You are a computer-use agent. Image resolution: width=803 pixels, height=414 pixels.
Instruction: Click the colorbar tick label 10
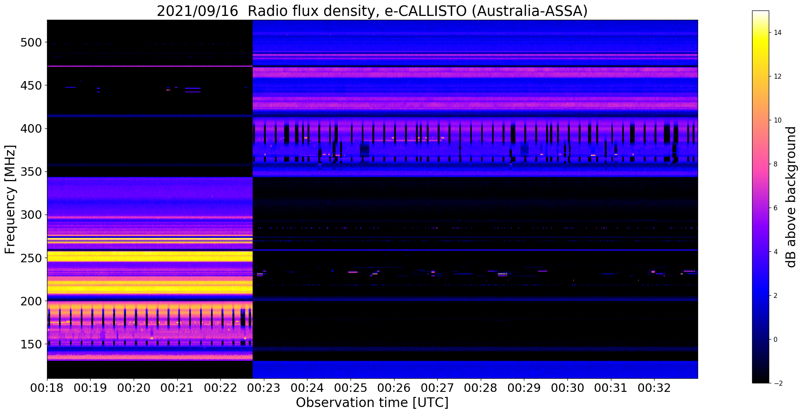click(x=777, y=120)
